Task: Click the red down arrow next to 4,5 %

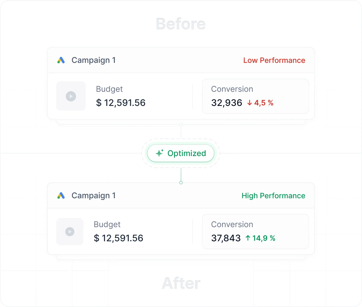Action: pos(250,103)
